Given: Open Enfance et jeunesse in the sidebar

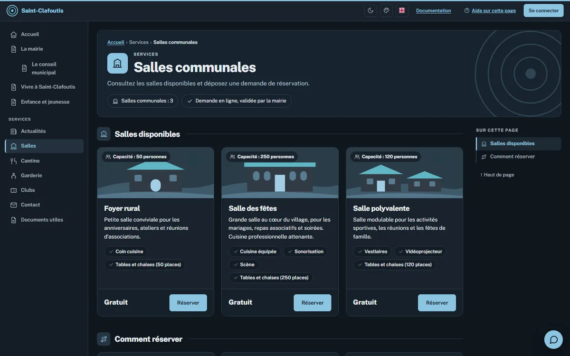Looking at the screenshot, I should [x=44, y=102].
